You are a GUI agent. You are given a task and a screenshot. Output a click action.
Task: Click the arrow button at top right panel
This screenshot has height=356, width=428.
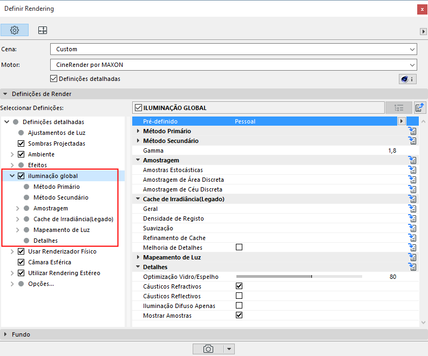coord(423,31)
